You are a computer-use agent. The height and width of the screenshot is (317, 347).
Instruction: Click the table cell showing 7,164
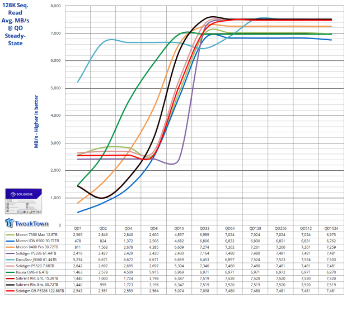204,253
